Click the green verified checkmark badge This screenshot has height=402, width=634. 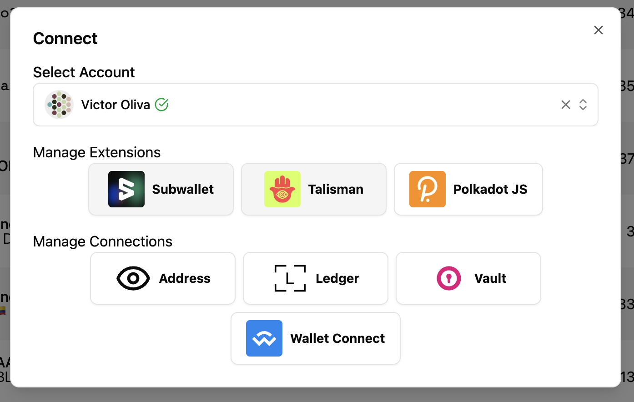162,105
